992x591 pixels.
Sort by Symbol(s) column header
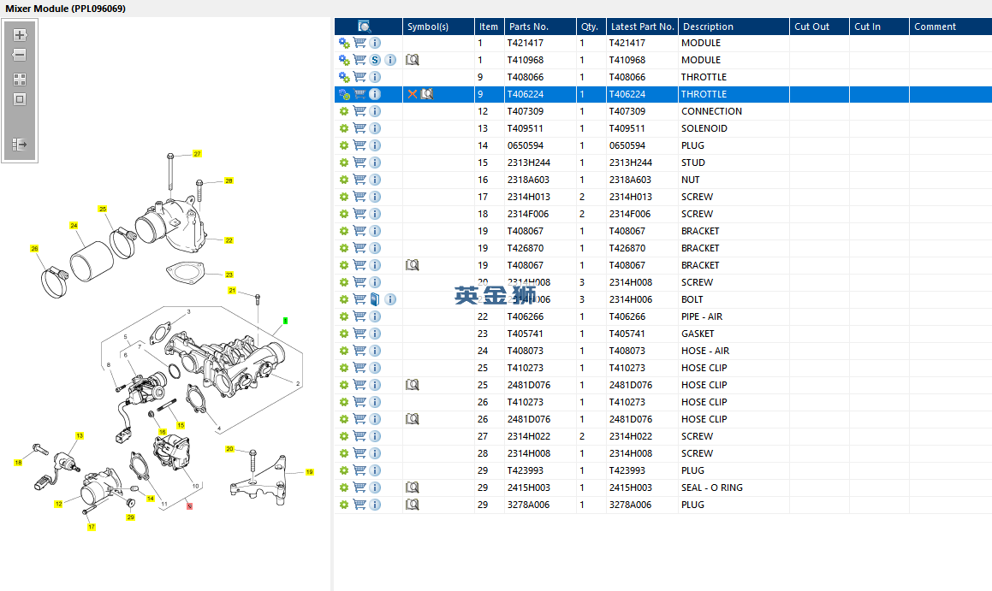[x=438, y=27]
